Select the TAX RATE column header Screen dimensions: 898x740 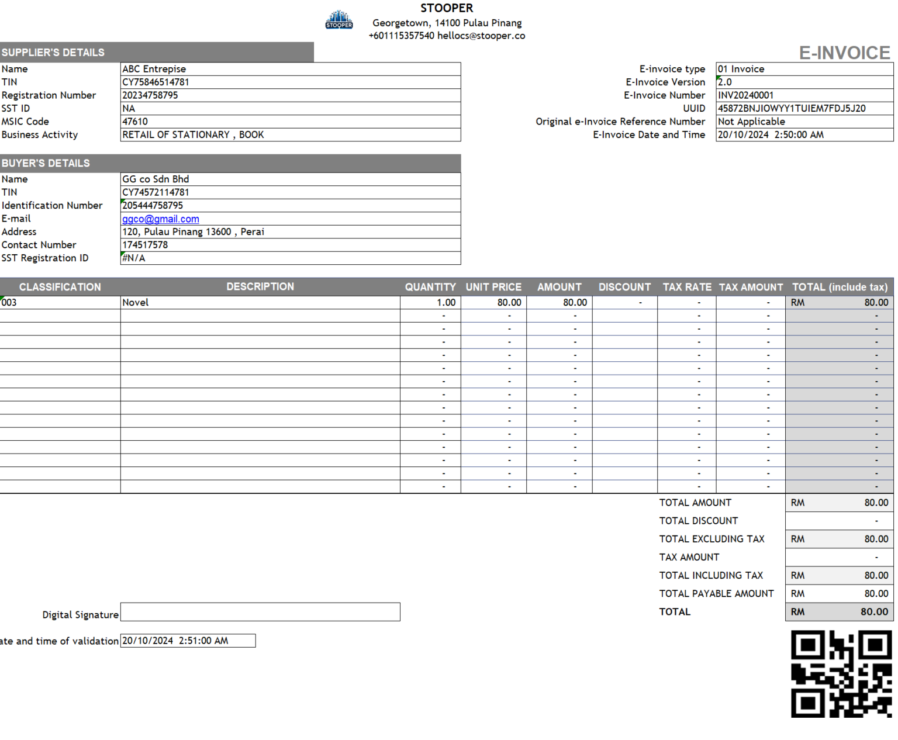tap(686, 287)
